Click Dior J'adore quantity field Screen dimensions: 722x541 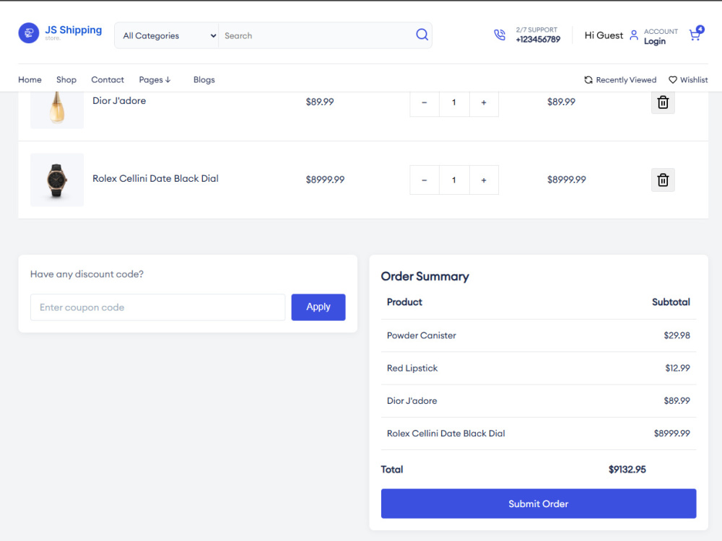coord(454,102)
